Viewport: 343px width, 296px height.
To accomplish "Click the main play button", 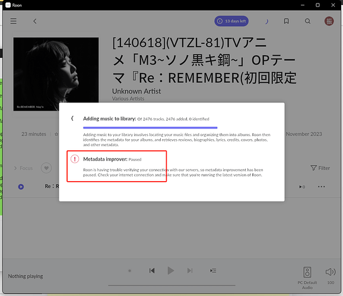I will [x=171, y=271].
